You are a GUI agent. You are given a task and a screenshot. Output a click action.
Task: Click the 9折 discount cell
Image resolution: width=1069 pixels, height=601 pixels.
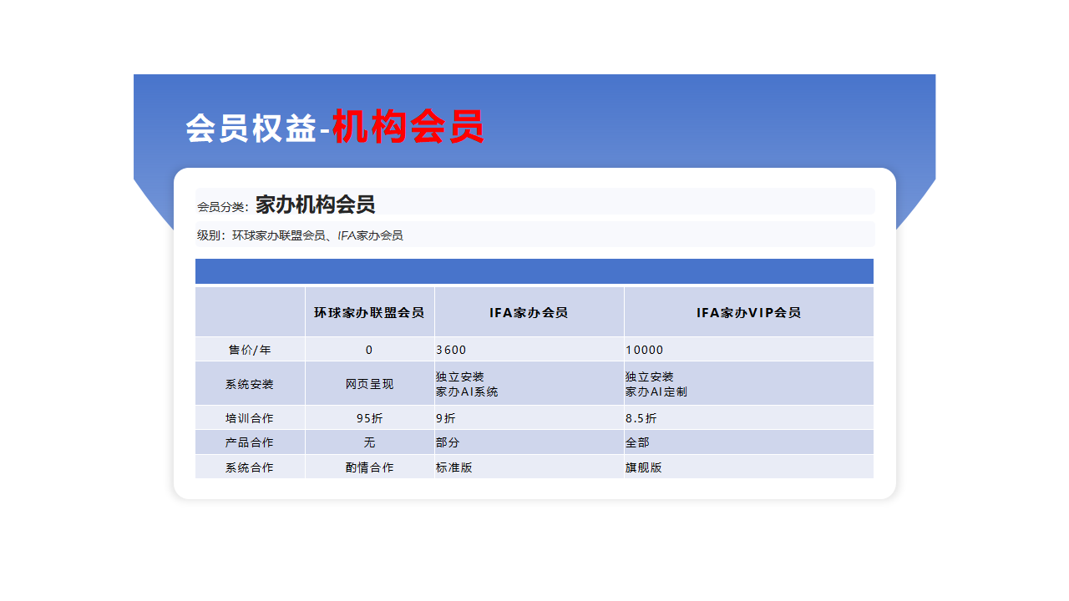[529, 418]
